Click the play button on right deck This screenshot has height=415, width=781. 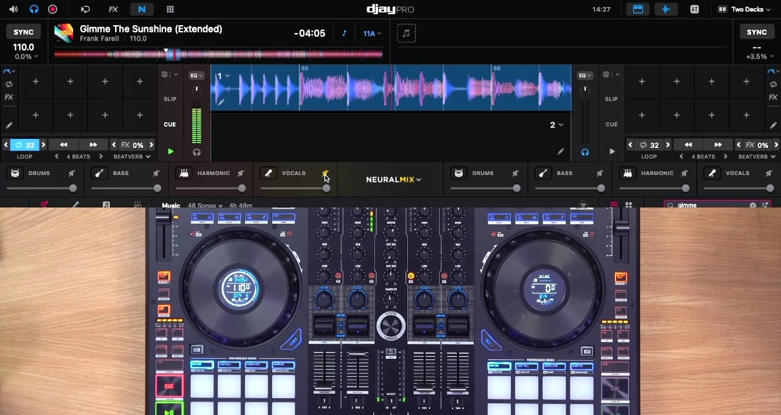(612, 151)
